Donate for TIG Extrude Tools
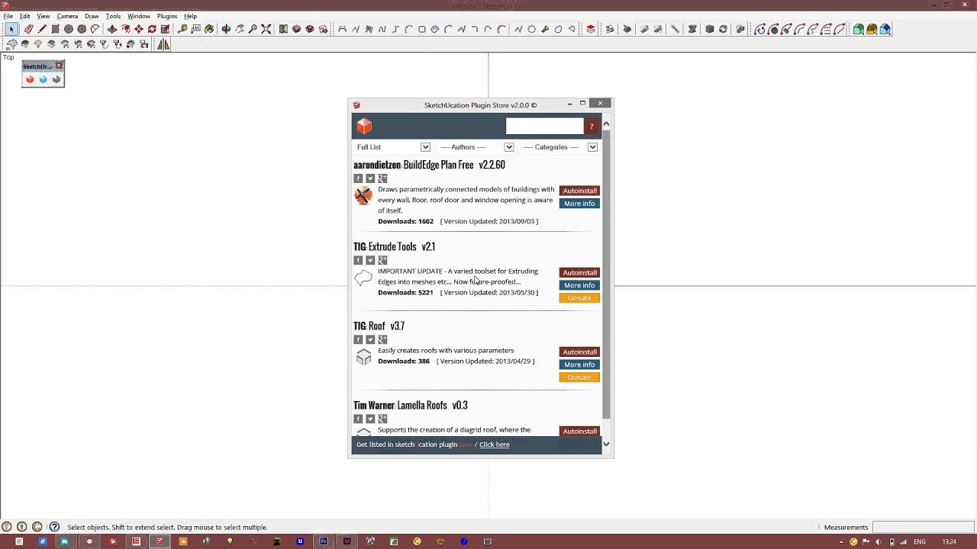The width and height of the screenshot is (977, 549). pos(579,298)
